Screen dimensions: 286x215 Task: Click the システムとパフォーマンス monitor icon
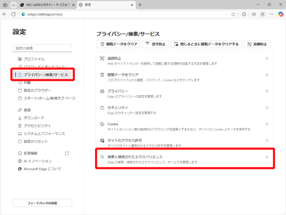(x=19, y=134)
